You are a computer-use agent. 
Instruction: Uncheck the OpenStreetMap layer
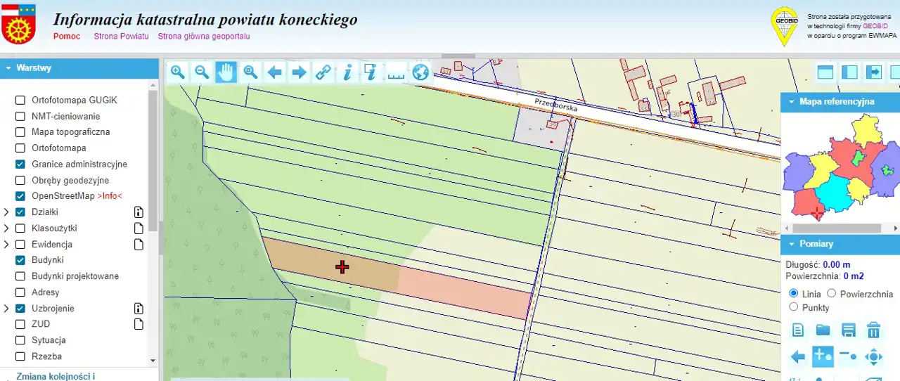point(20,196)
